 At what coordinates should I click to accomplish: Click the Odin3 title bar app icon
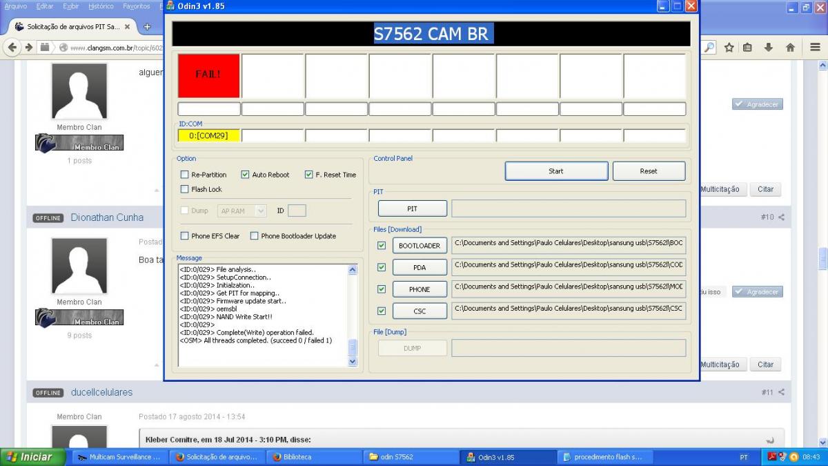tap(171, 6)
